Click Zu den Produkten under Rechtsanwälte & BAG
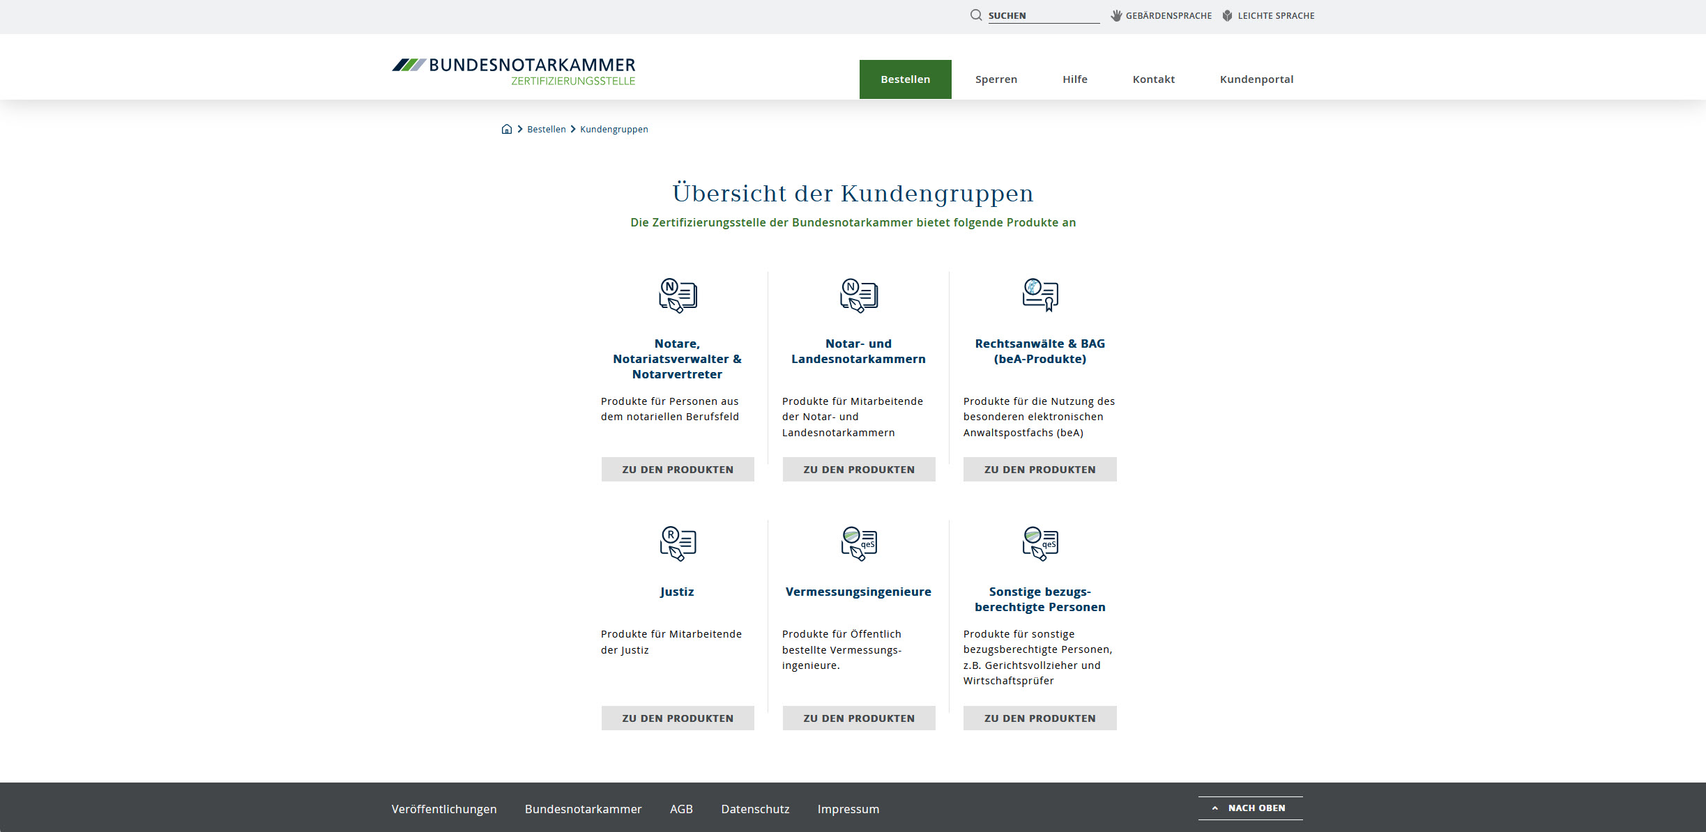The height and width of the screenshot is (832, 1706). click(x=1039, y=470)
